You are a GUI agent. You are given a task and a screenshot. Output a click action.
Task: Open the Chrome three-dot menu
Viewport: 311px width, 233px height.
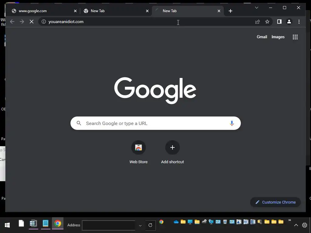(x=299, y=22)
